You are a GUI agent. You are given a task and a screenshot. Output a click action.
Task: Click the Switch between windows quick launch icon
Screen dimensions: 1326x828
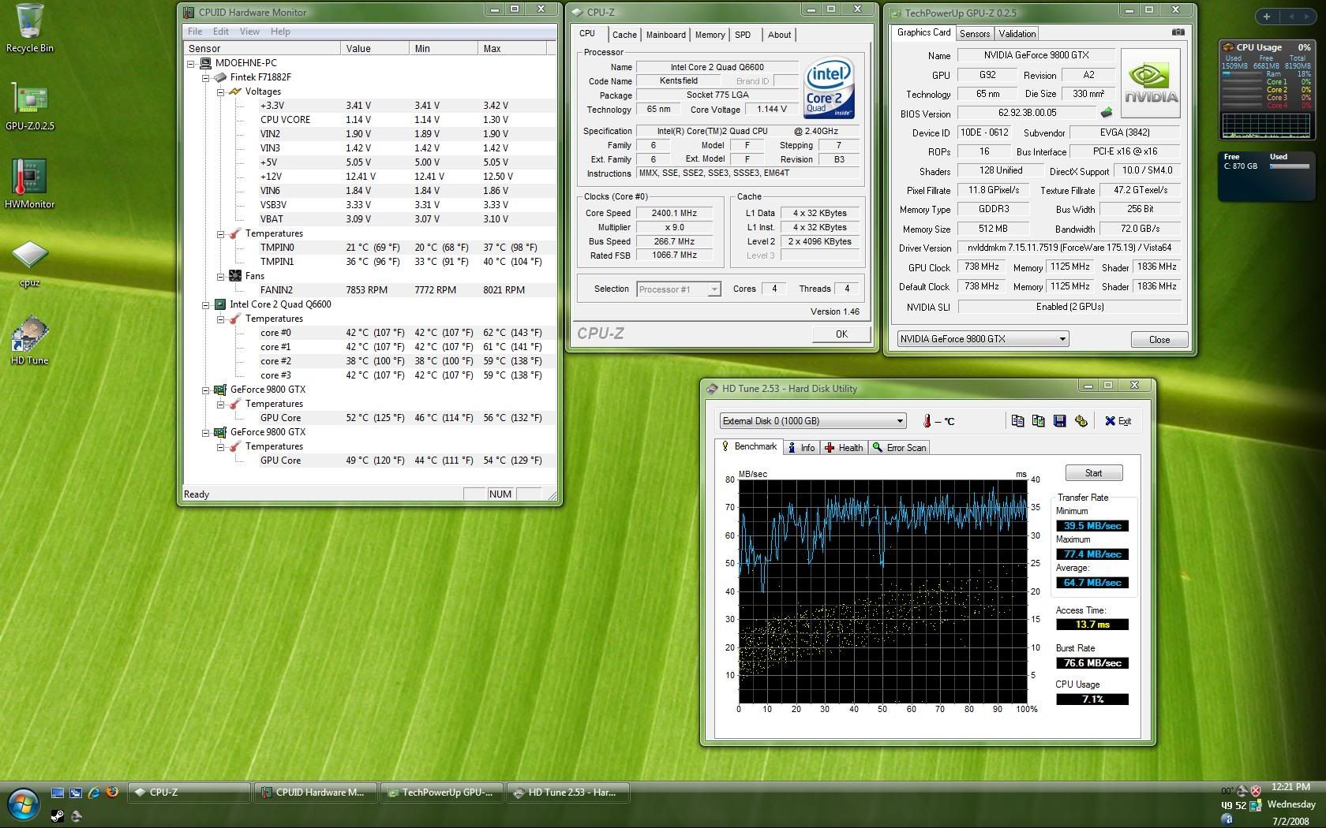click(x=76, y=793)
